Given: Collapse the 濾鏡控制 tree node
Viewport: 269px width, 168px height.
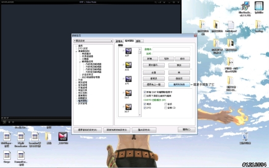Looking at the screenshot, I should coord(76,51).
